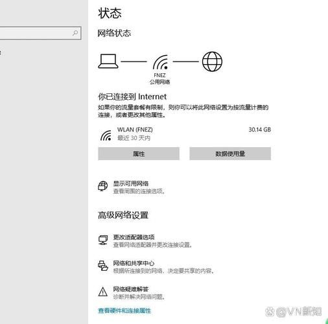Open the 查看硬件和连接属性 link
Screen dimensions: 328x324
124,310
